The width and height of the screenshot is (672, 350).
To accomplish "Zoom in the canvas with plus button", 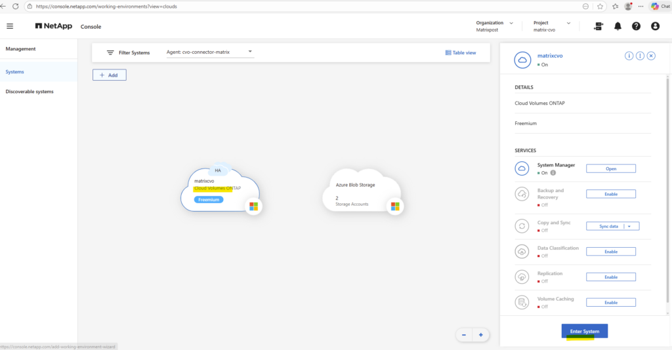I will point(480,335).
